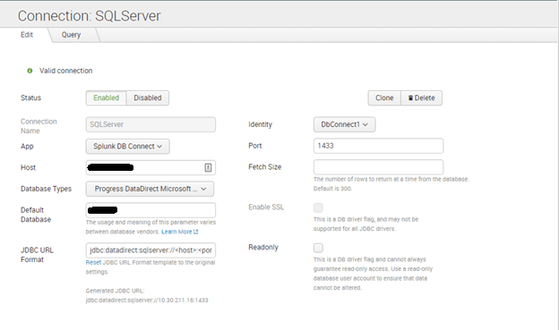Click the Connection Name field
Image resolution: width=559 pixels, height=330 pixels.
pos(150,124)
